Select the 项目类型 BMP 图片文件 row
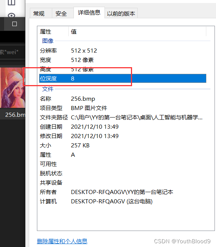Image resolution: width=216 pixels, height=247 pixels. [x=123, y=108]
